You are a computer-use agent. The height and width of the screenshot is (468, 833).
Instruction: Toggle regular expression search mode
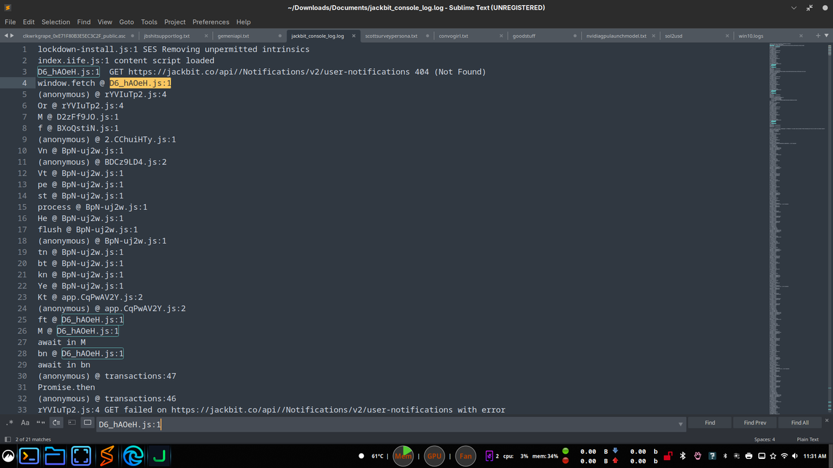[x=10, y=423]
